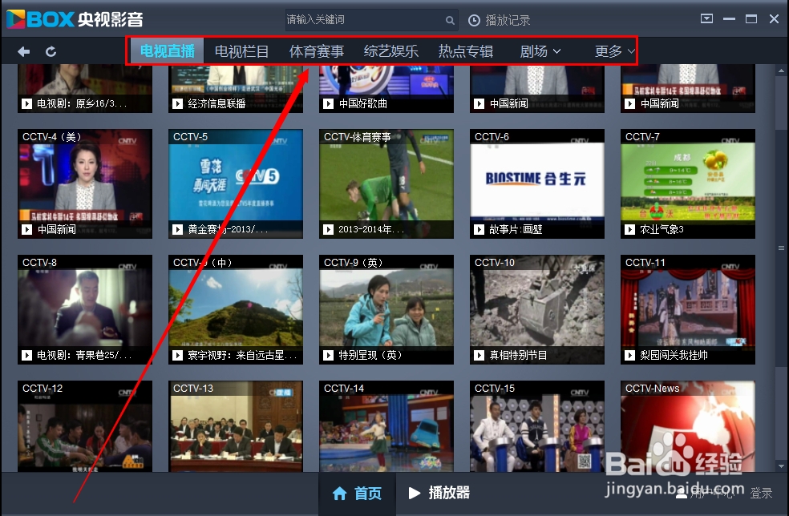Go to the 综艺娱乐 tab
Viewport: 789px width, 516px height.
391,51
